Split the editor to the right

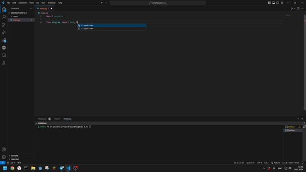click(x=298, y=9)
